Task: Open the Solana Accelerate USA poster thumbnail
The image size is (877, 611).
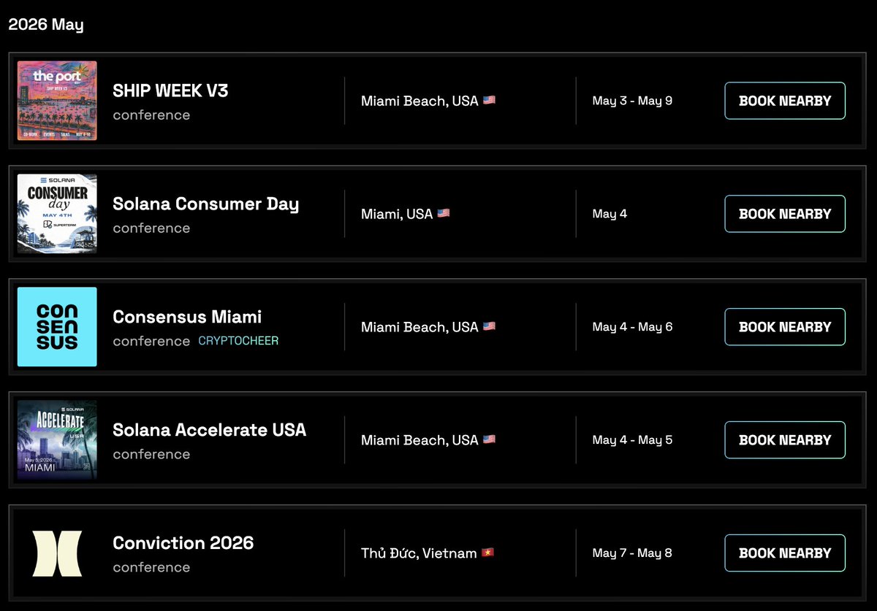Action: [57, 440]
